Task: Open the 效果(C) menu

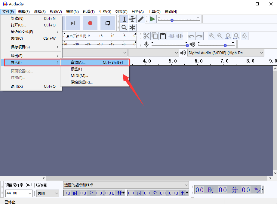Action: 121,11
